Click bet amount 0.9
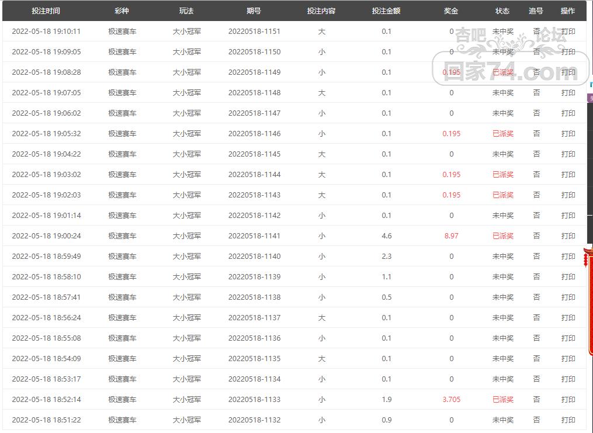The width and height of the screenshot is (593, 433). pyautogui.click(x=387, y=420)
